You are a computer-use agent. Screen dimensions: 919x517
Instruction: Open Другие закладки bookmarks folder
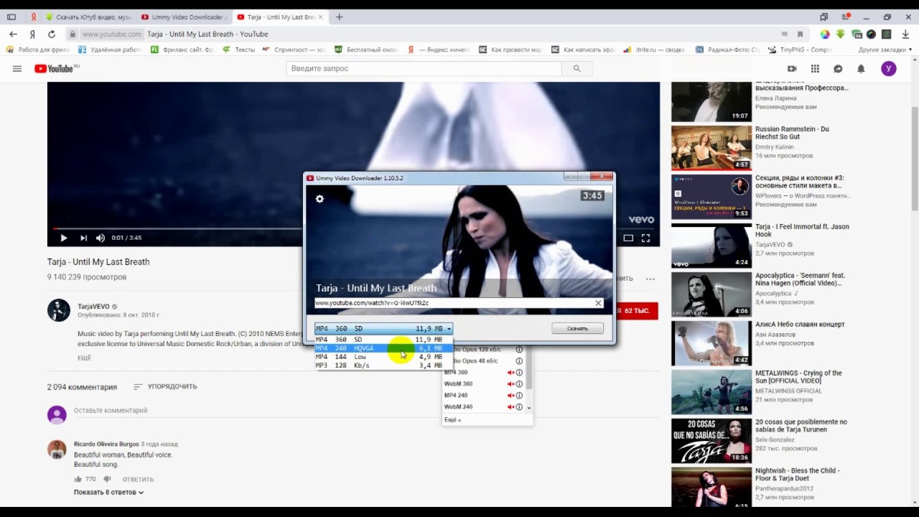pos(885,50)
